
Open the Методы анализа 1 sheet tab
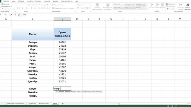pos(44,104)
